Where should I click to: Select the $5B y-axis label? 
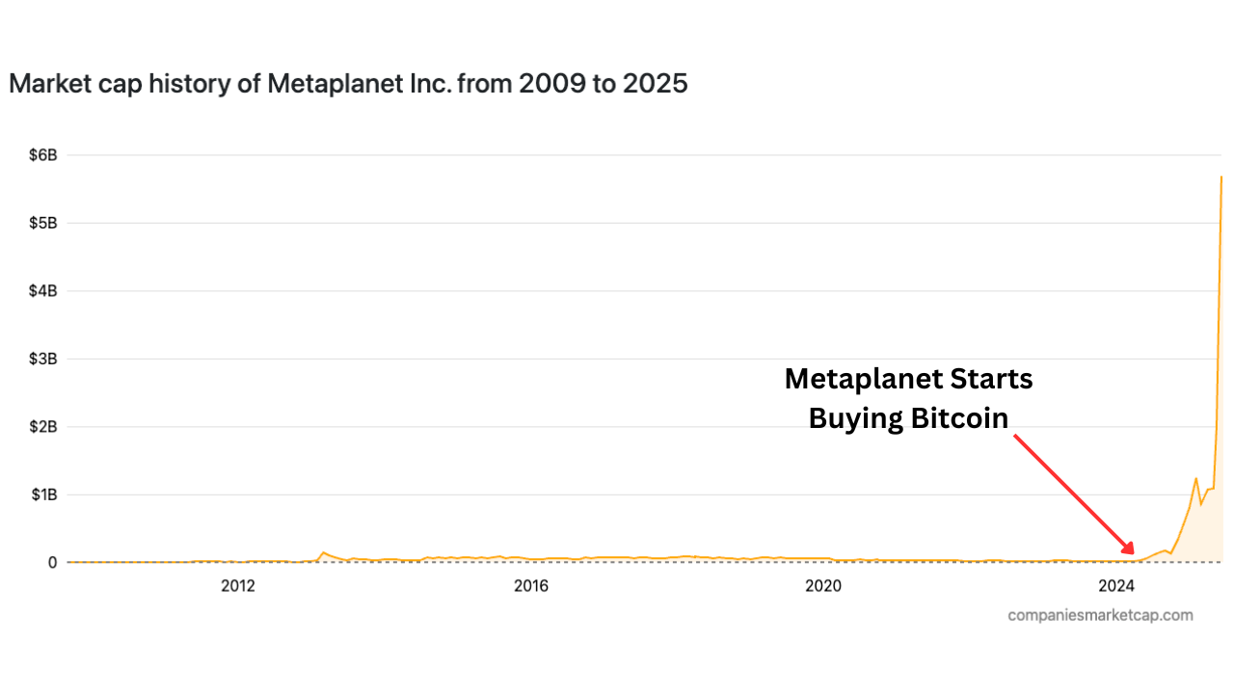43,223
